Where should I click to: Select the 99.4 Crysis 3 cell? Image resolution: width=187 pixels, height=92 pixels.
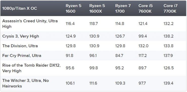pyautogui.click(x=143, y=36)
